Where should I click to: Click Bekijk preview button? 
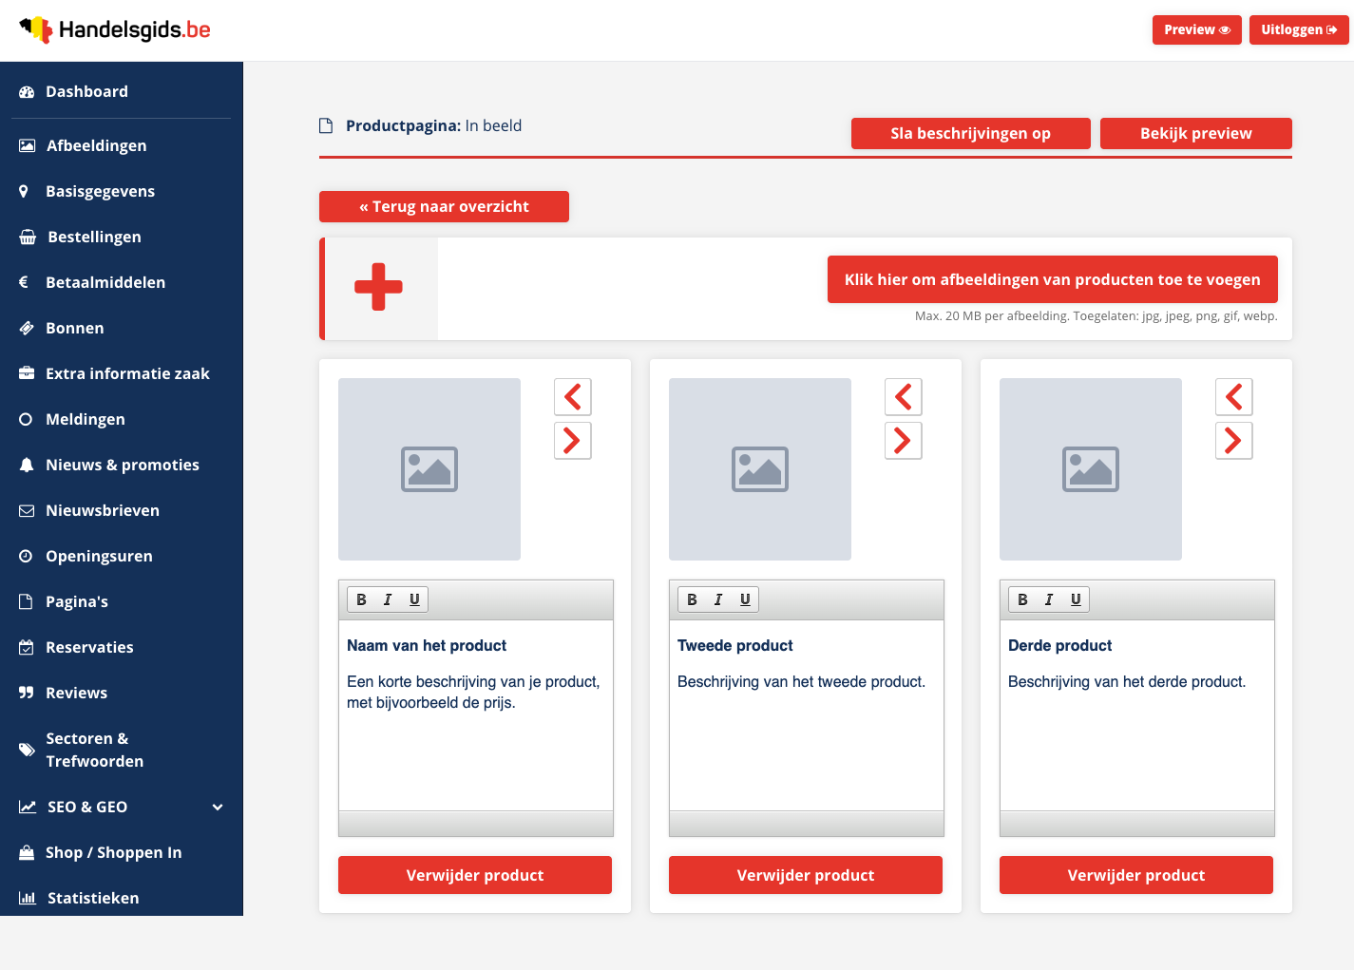[x=1196, y=134]
